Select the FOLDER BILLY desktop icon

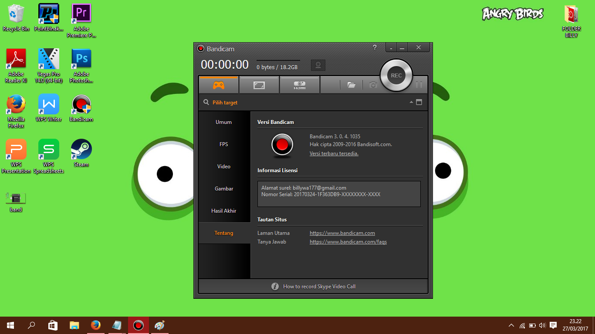click(x=571, y=22)
